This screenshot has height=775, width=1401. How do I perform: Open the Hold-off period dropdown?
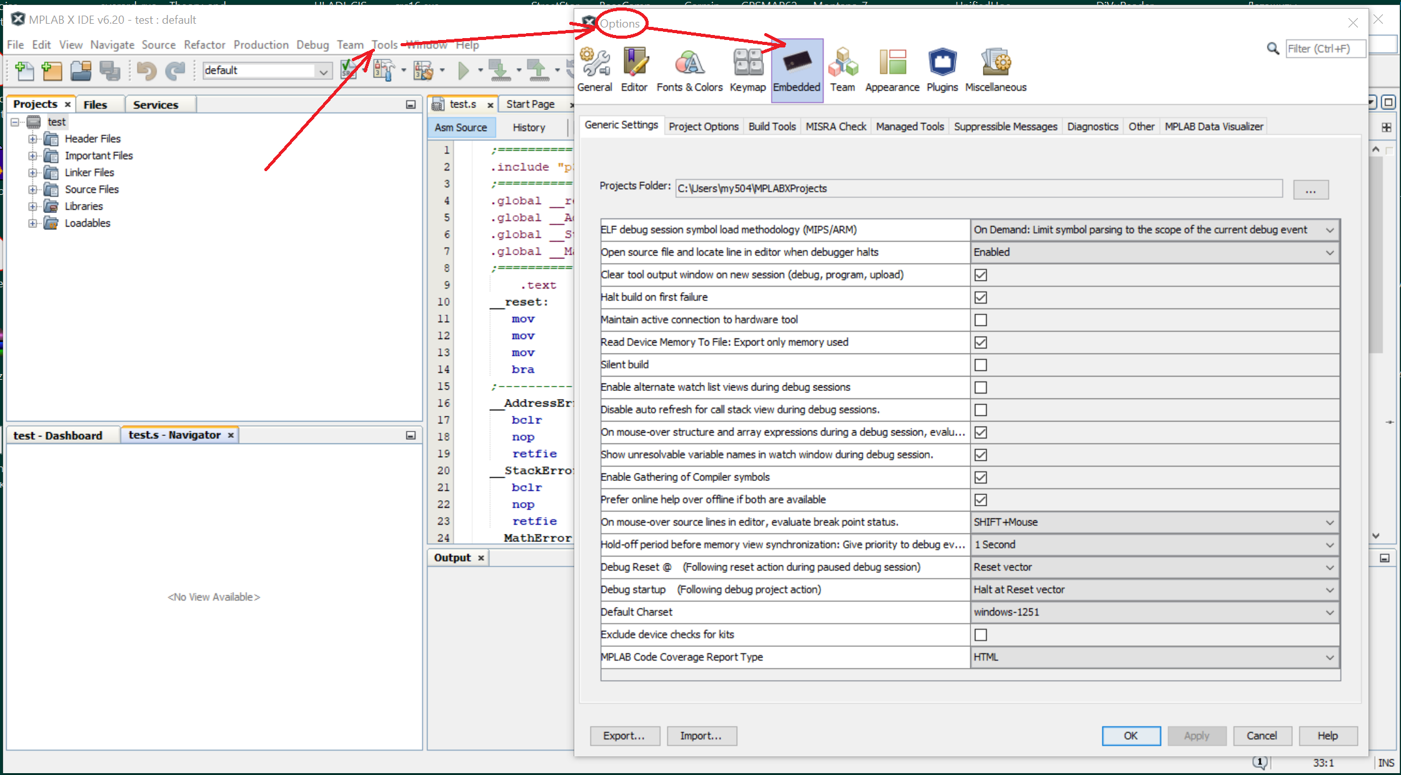pos(1155,545)
